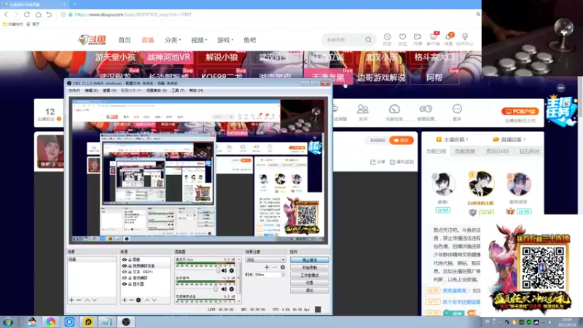Mute the 麦克风/Aux channel speaker icon
Image resolution: width=583 pixels, height=328 pixels.
224,270
